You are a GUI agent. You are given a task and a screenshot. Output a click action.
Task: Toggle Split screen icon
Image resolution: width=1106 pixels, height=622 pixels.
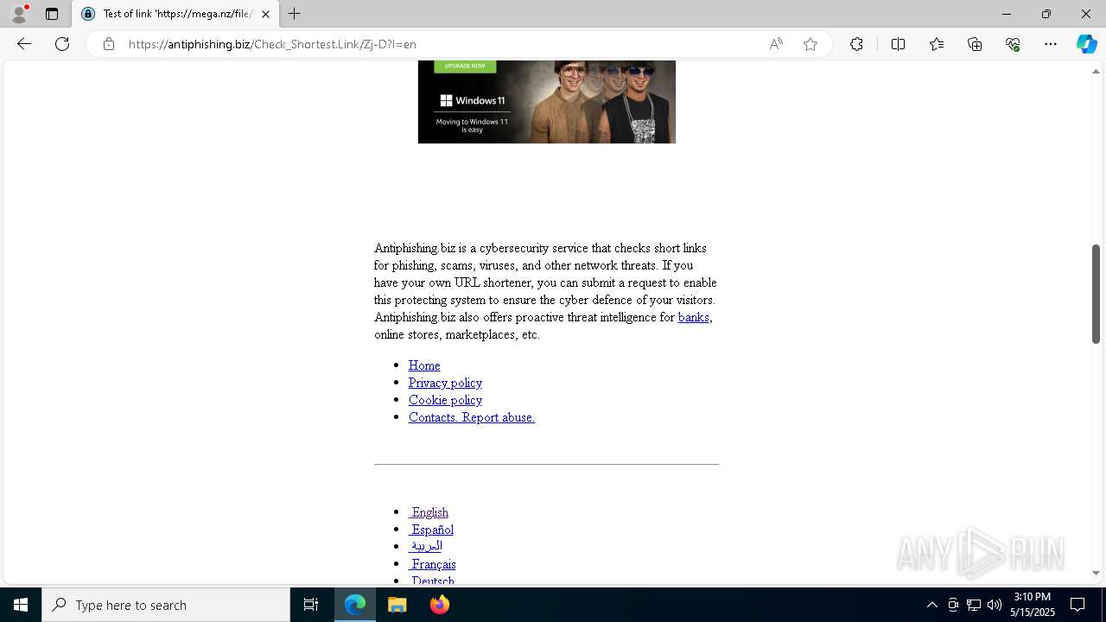898,44
